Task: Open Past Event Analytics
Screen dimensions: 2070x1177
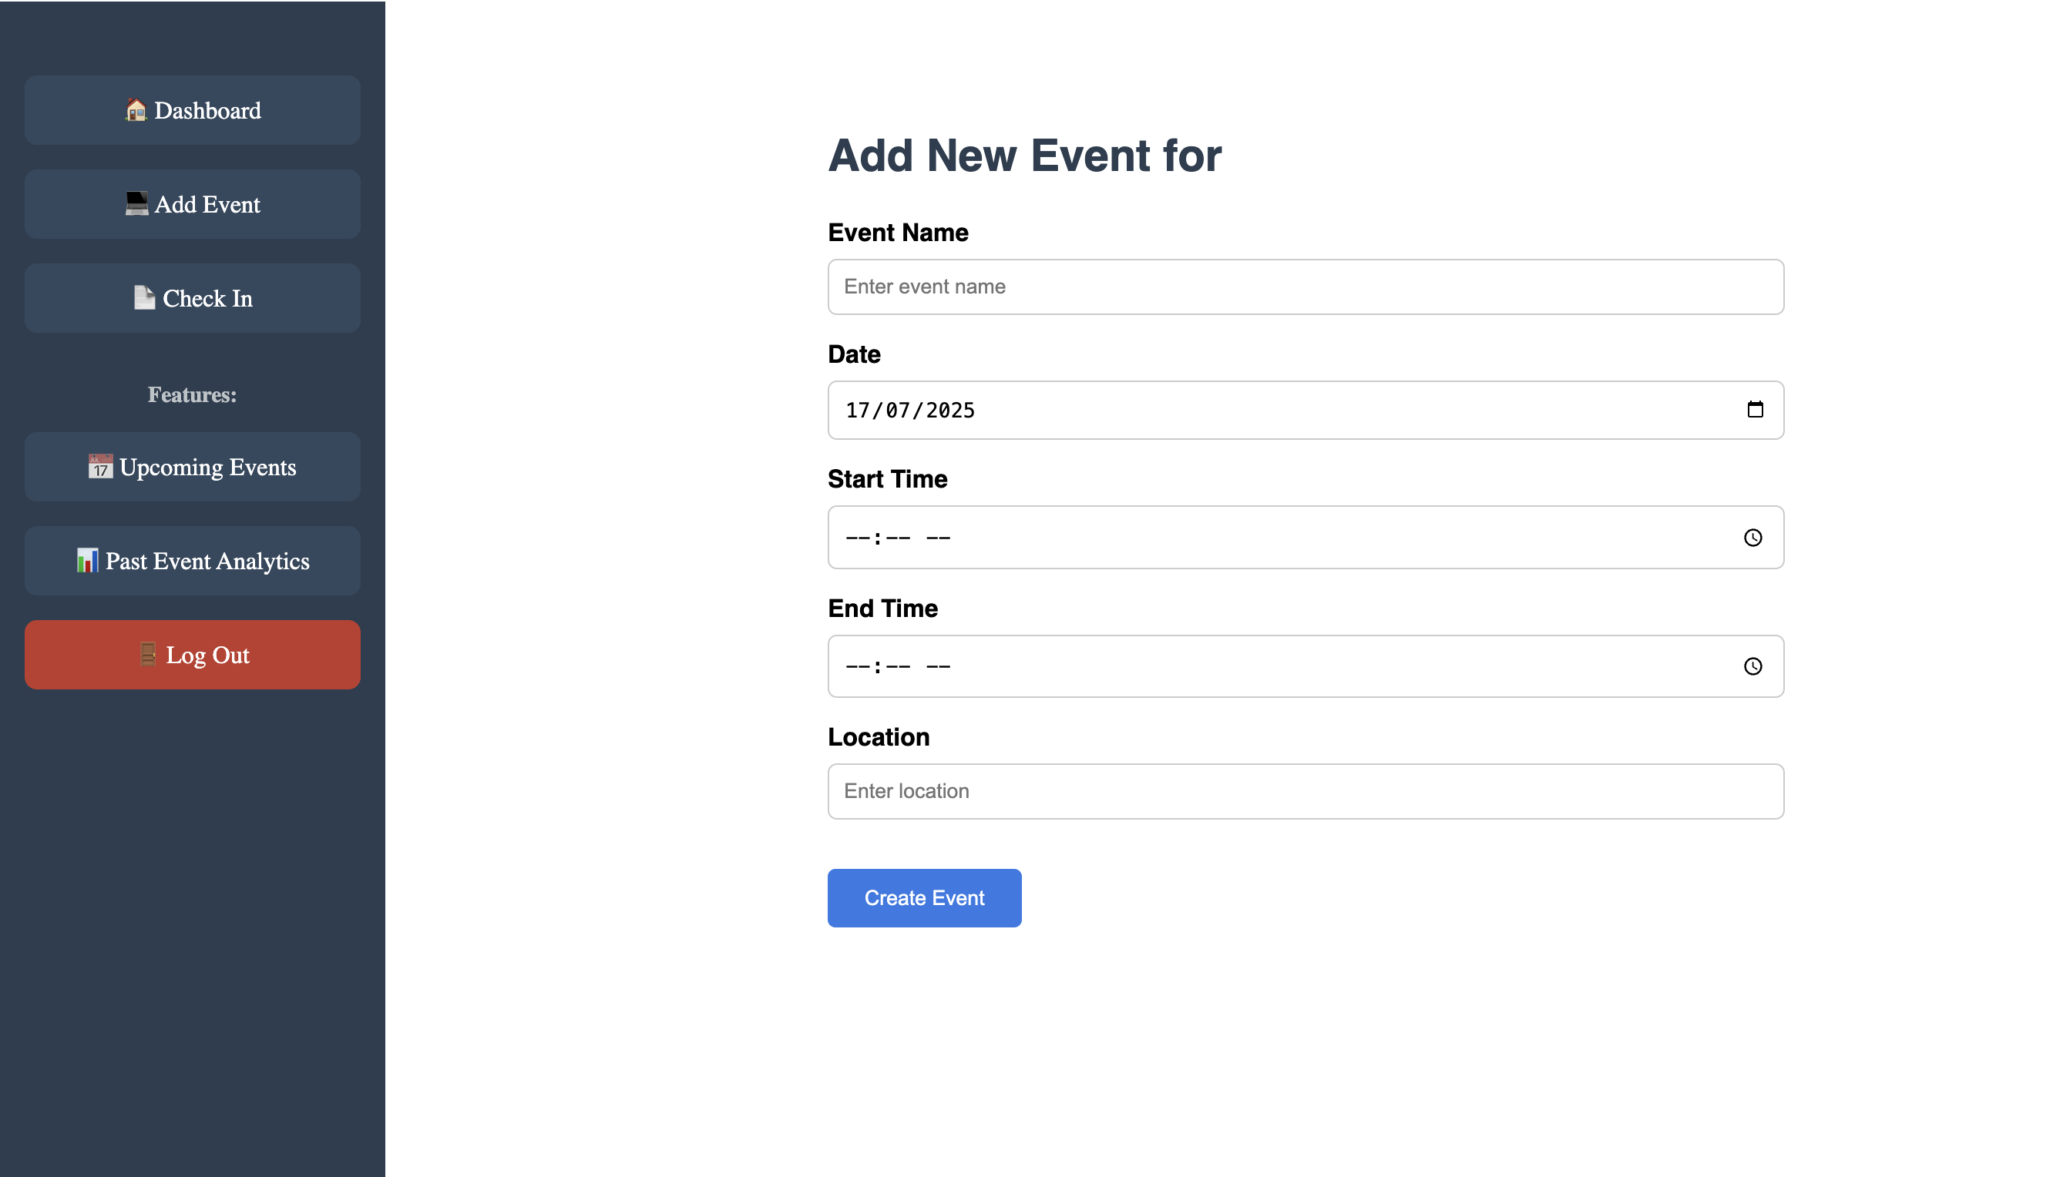Action: [193, 560]
